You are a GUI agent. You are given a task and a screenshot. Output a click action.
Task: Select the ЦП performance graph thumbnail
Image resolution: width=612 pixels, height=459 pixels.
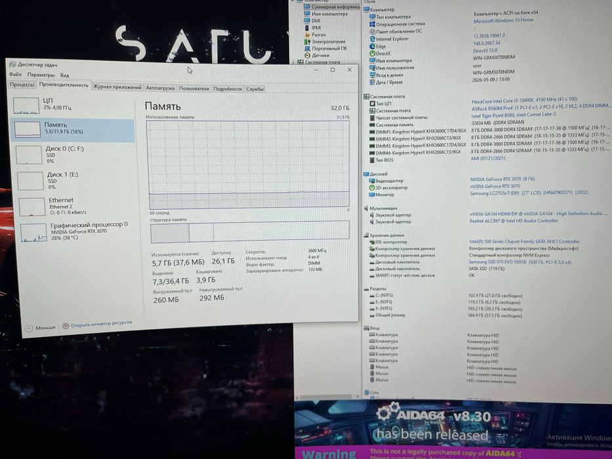pos(26,106)
